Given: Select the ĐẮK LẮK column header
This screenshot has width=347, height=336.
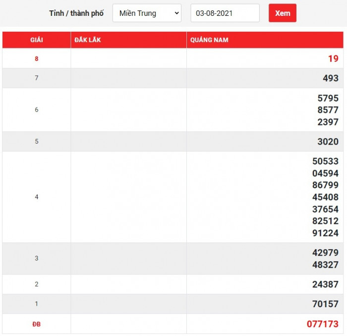Looking at the screenshot, I should [87, 40].
